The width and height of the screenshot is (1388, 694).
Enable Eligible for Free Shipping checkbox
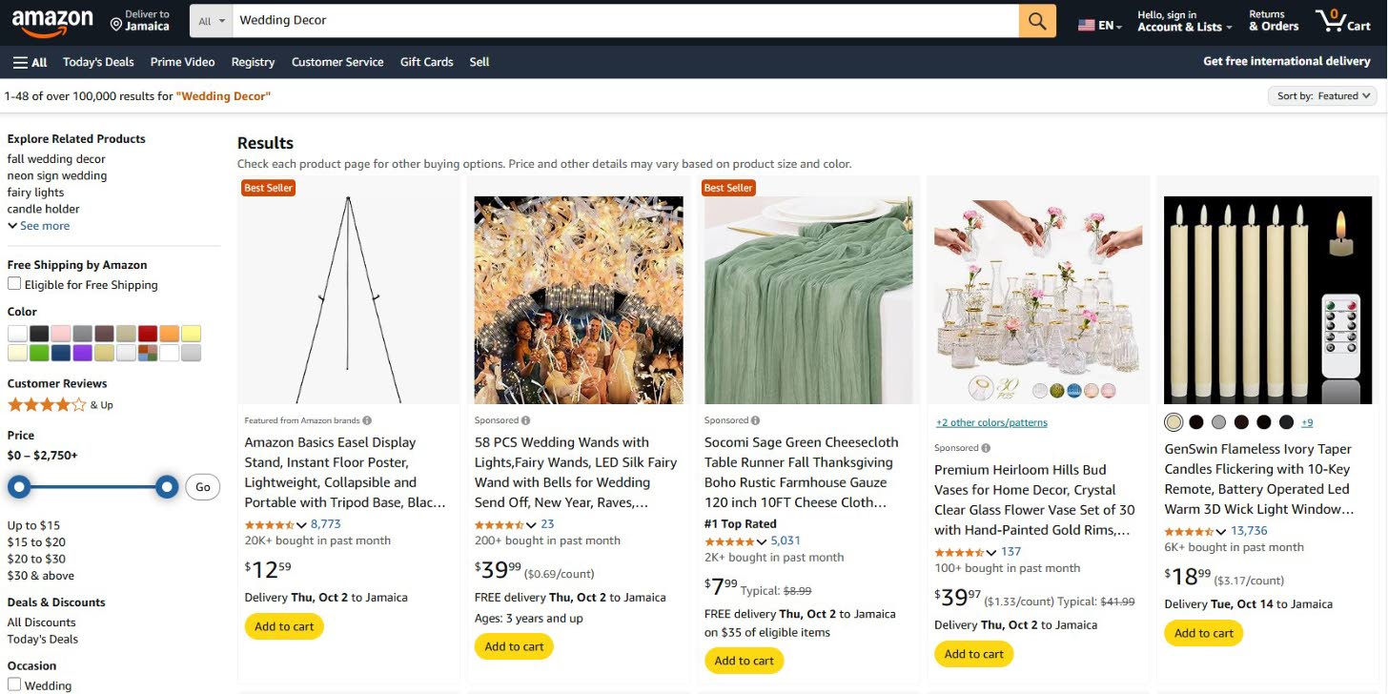tap(14, 284)
